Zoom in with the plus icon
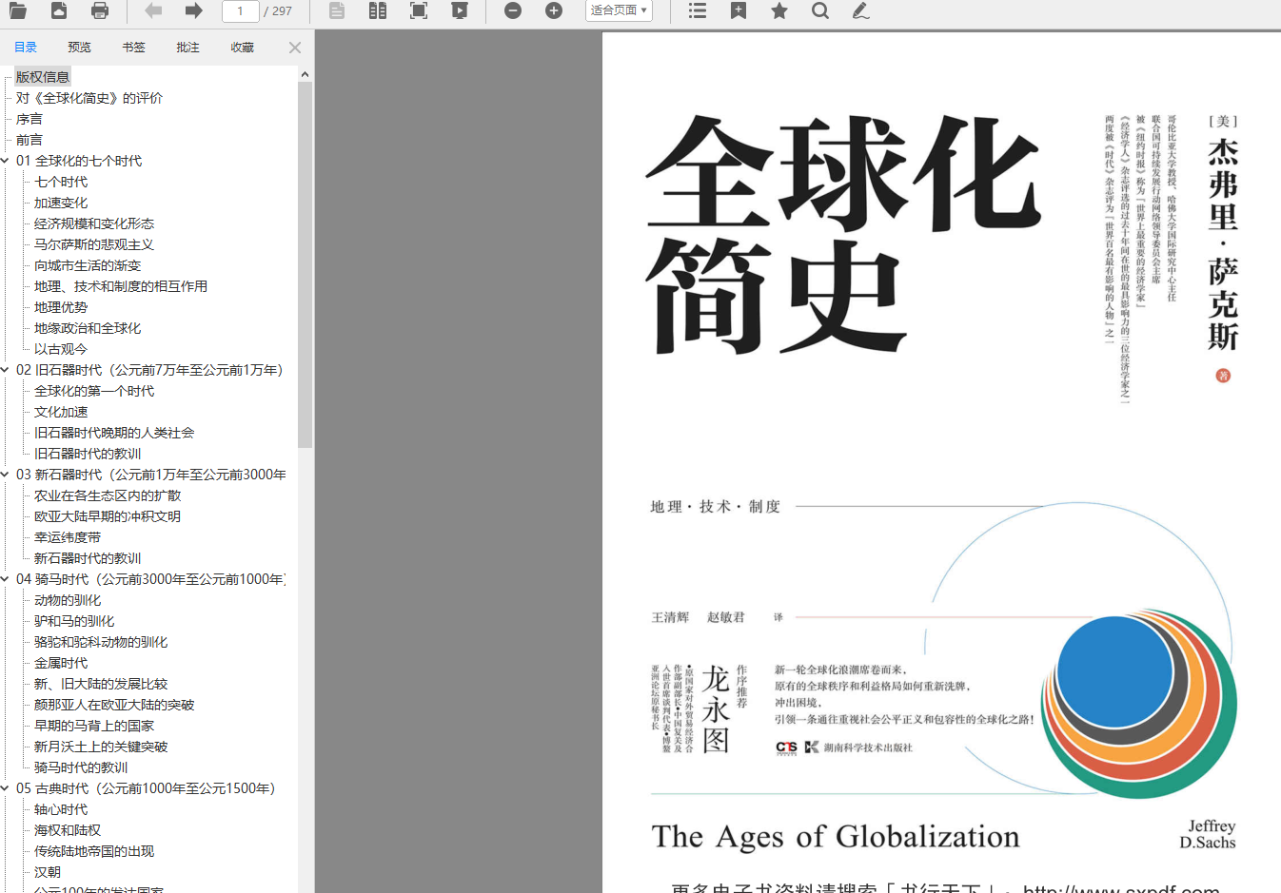1281x893 pixels. [x=554, y=10]
